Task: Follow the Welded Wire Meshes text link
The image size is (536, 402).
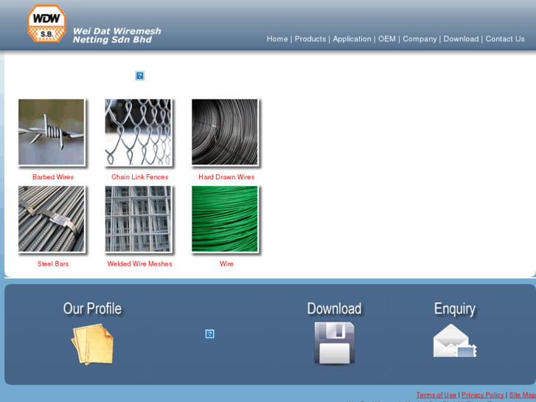Action: [x=140, y=264]
